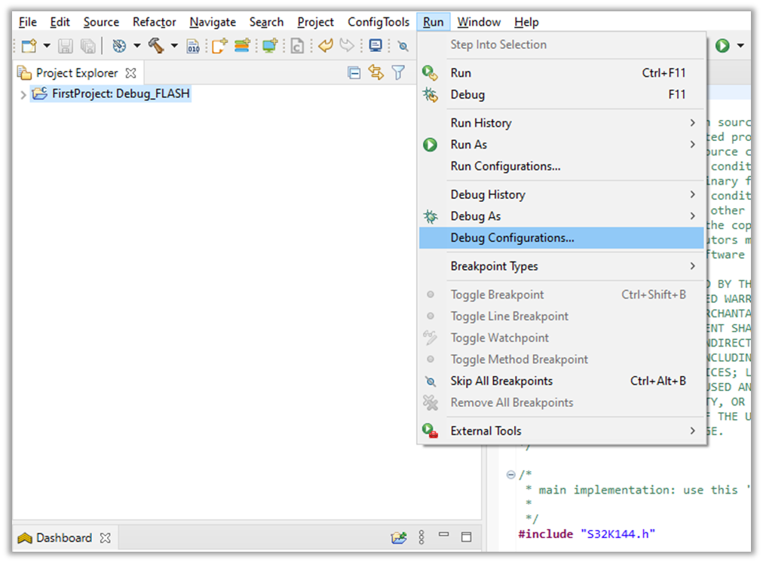Expand the FirstProject: Debug_FLASH tree node
This screenshot has width=763, height=563.
22,93
